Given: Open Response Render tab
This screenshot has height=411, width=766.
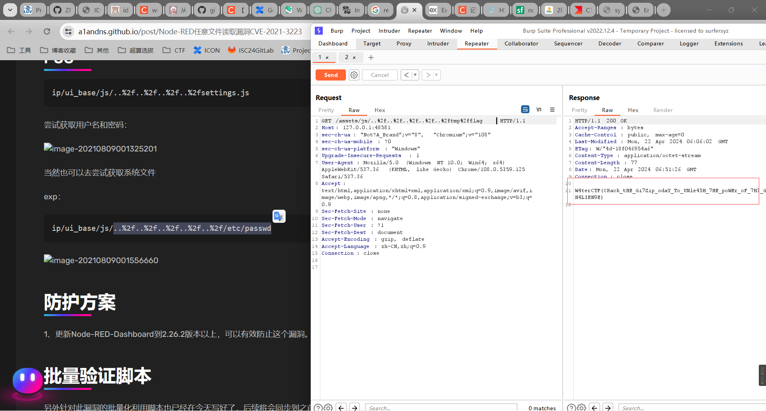Looking at the screenshot, I should tap(663, 110).
